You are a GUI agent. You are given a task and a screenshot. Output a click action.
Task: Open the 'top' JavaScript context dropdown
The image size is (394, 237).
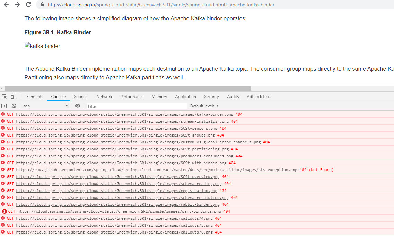[x=46, y=106]
